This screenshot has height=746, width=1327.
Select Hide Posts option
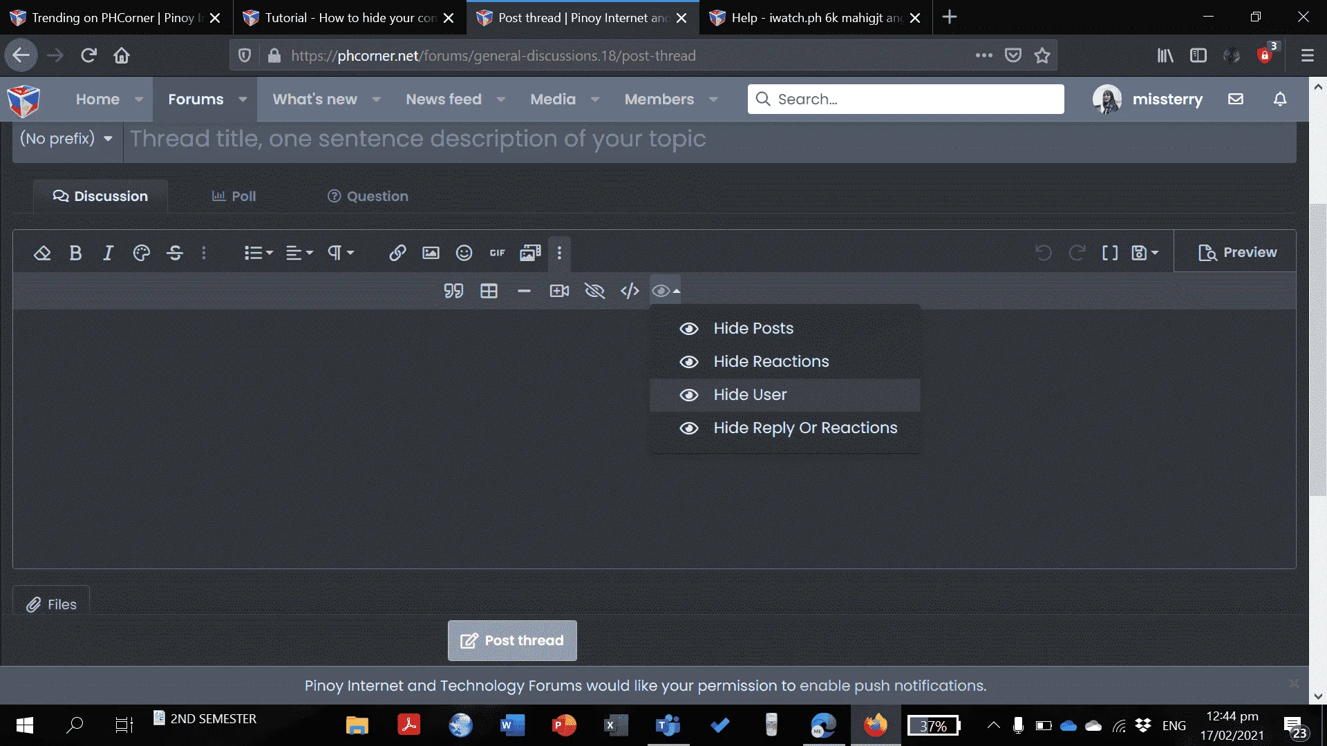785,329
